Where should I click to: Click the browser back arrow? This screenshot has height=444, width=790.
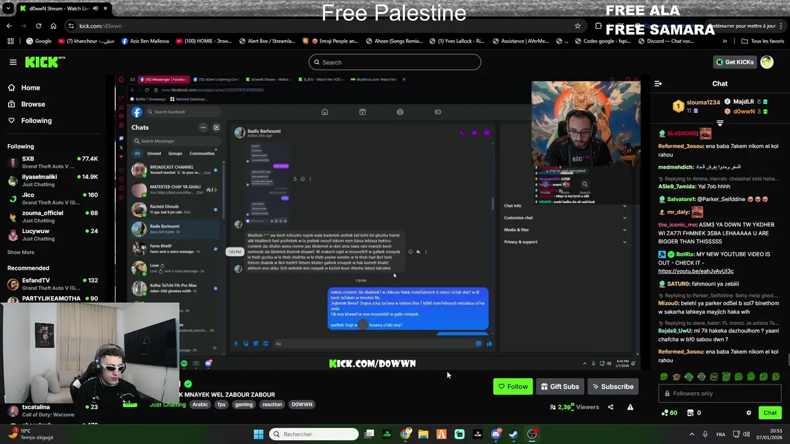pyautogui.click(x=9, y=26)
